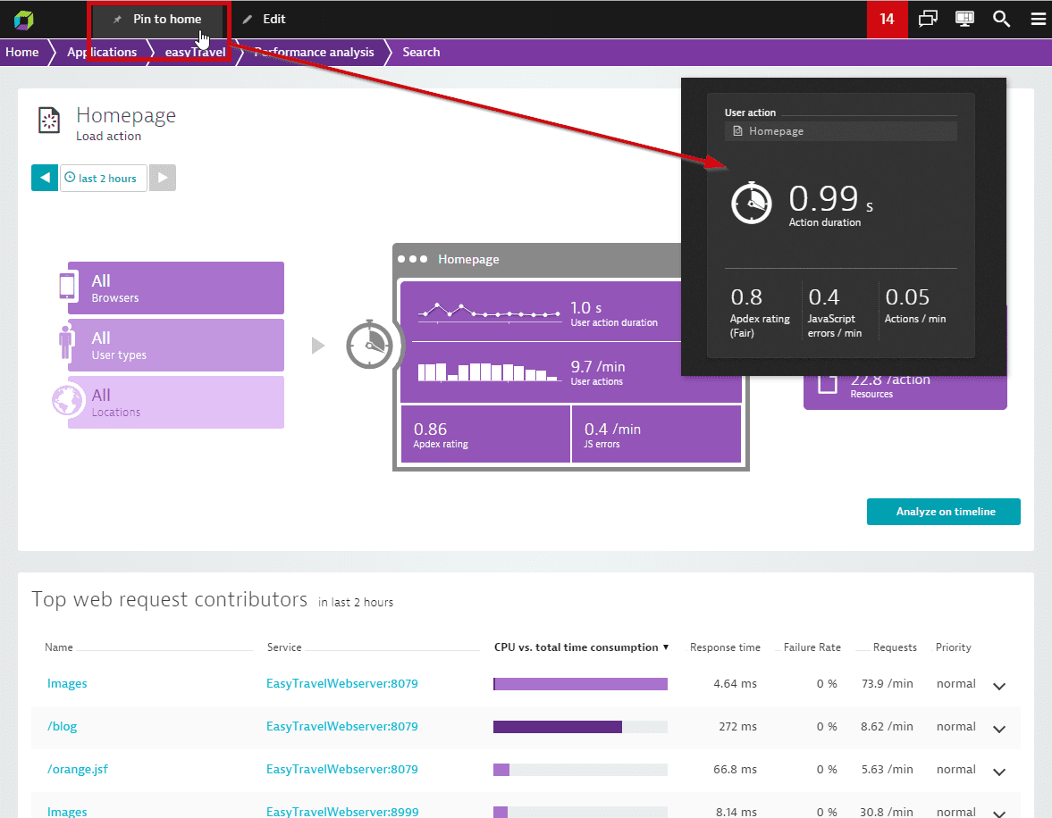Open the dashboard monitor icon

pos(964,19)
